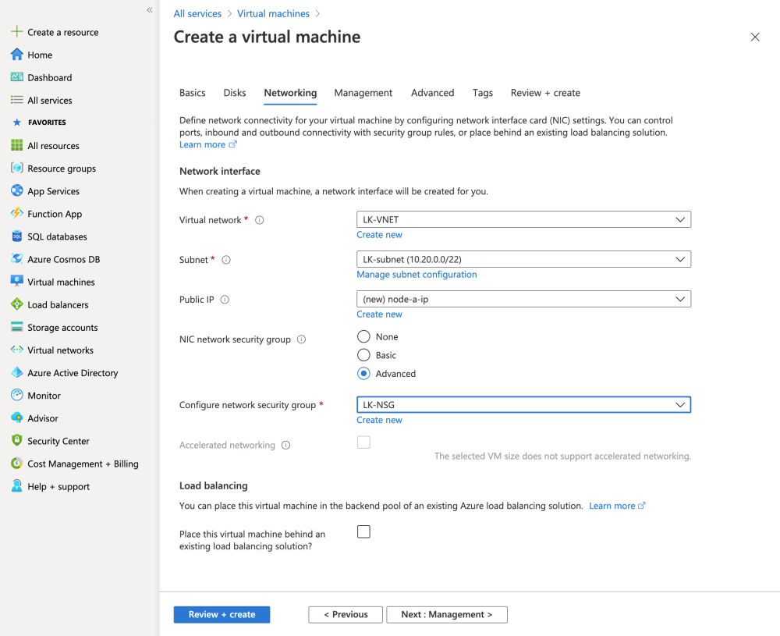Click the Virtual machines breadcrumb link
This screenshot has height=636, width=780.
(273, 14)
